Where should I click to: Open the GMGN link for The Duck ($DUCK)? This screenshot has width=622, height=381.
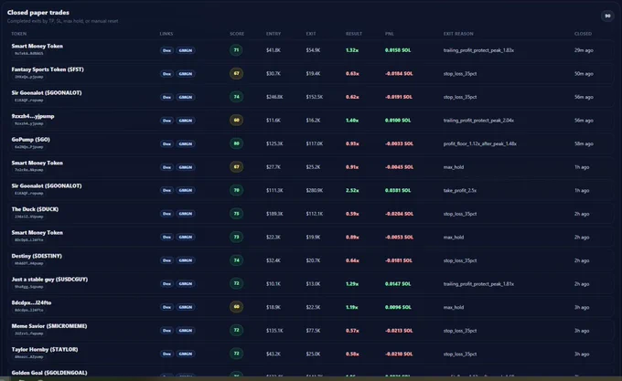(x=186, y=214)
